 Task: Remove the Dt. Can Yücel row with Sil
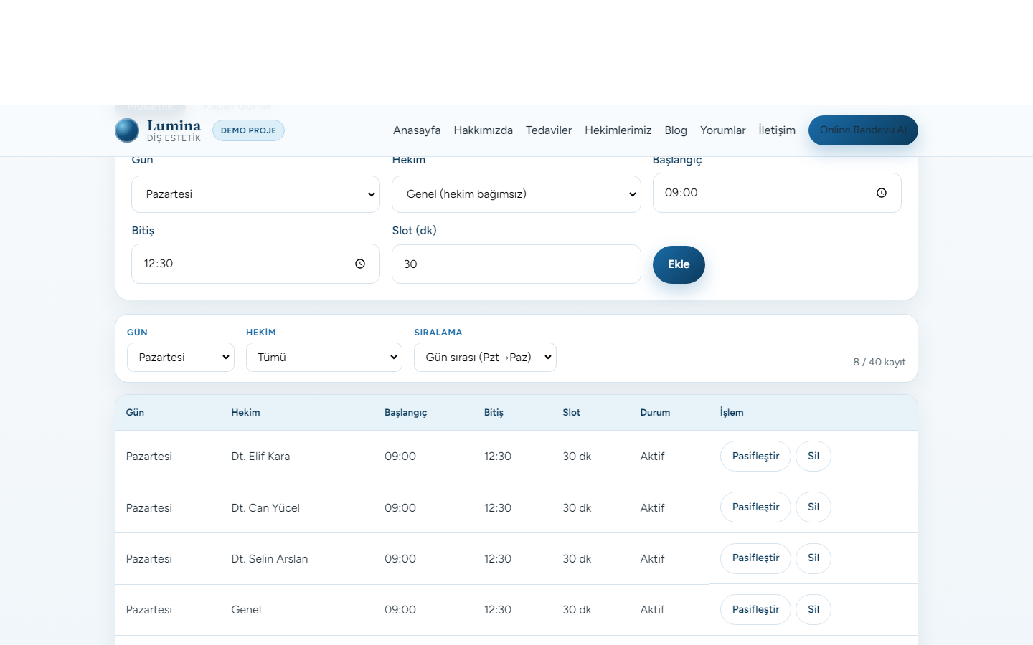[813, 507]
